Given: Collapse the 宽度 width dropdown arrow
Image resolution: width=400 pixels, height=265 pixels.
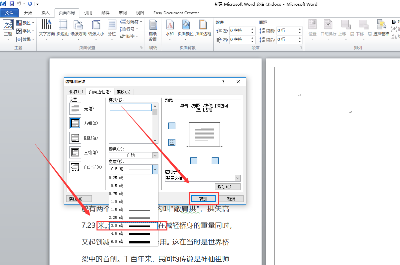Looking at the screenshot, I should coord(155,169).
